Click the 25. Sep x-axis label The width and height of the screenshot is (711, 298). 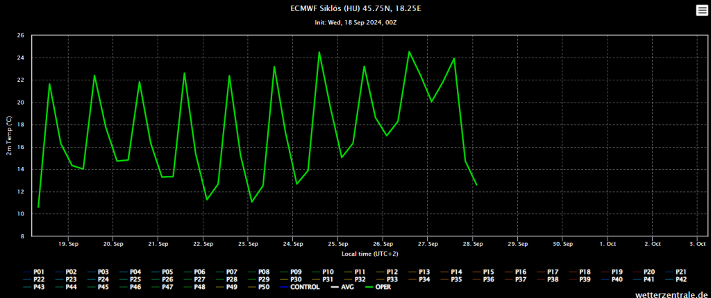click(x=338, y=244)
